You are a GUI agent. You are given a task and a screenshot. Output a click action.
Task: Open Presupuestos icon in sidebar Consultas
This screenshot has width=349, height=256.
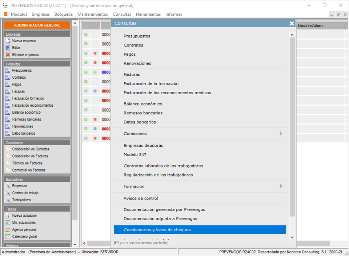[8, 70]
